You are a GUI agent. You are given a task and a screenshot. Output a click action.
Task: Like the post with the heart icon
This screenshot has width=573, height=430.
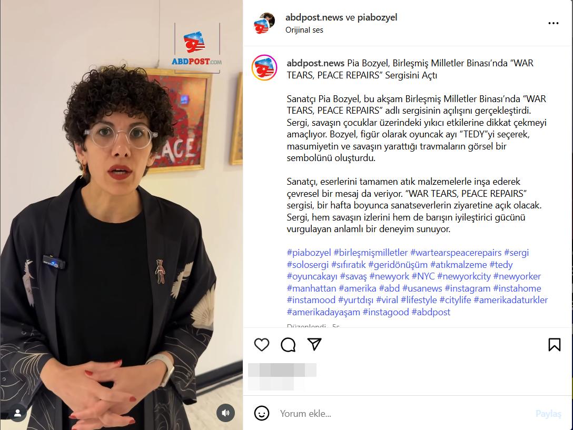(x=262, y=345)
